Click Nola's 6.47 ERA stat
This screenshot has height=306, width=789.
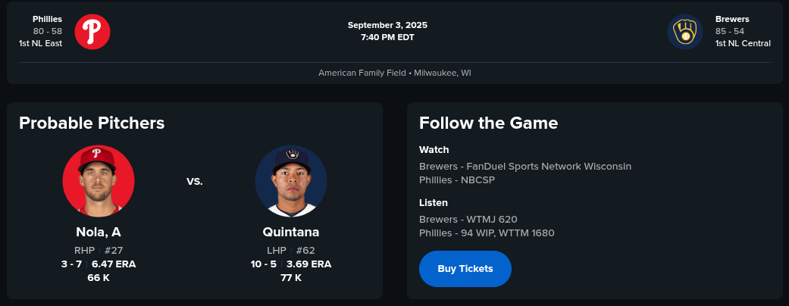[114, 264]
